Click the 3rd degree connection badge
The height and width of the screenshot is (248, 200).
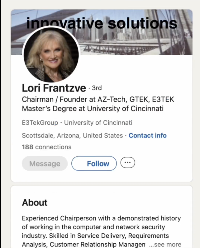pyautogui.click(x=97, y=88)
